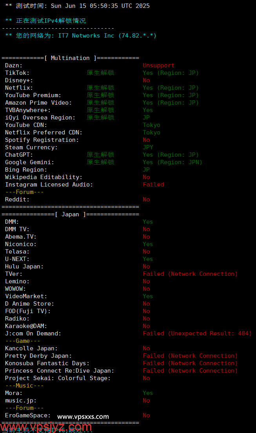Select the ---Music--- subsection label
Screen dimensions: 256x433
(x=24, y=386)
